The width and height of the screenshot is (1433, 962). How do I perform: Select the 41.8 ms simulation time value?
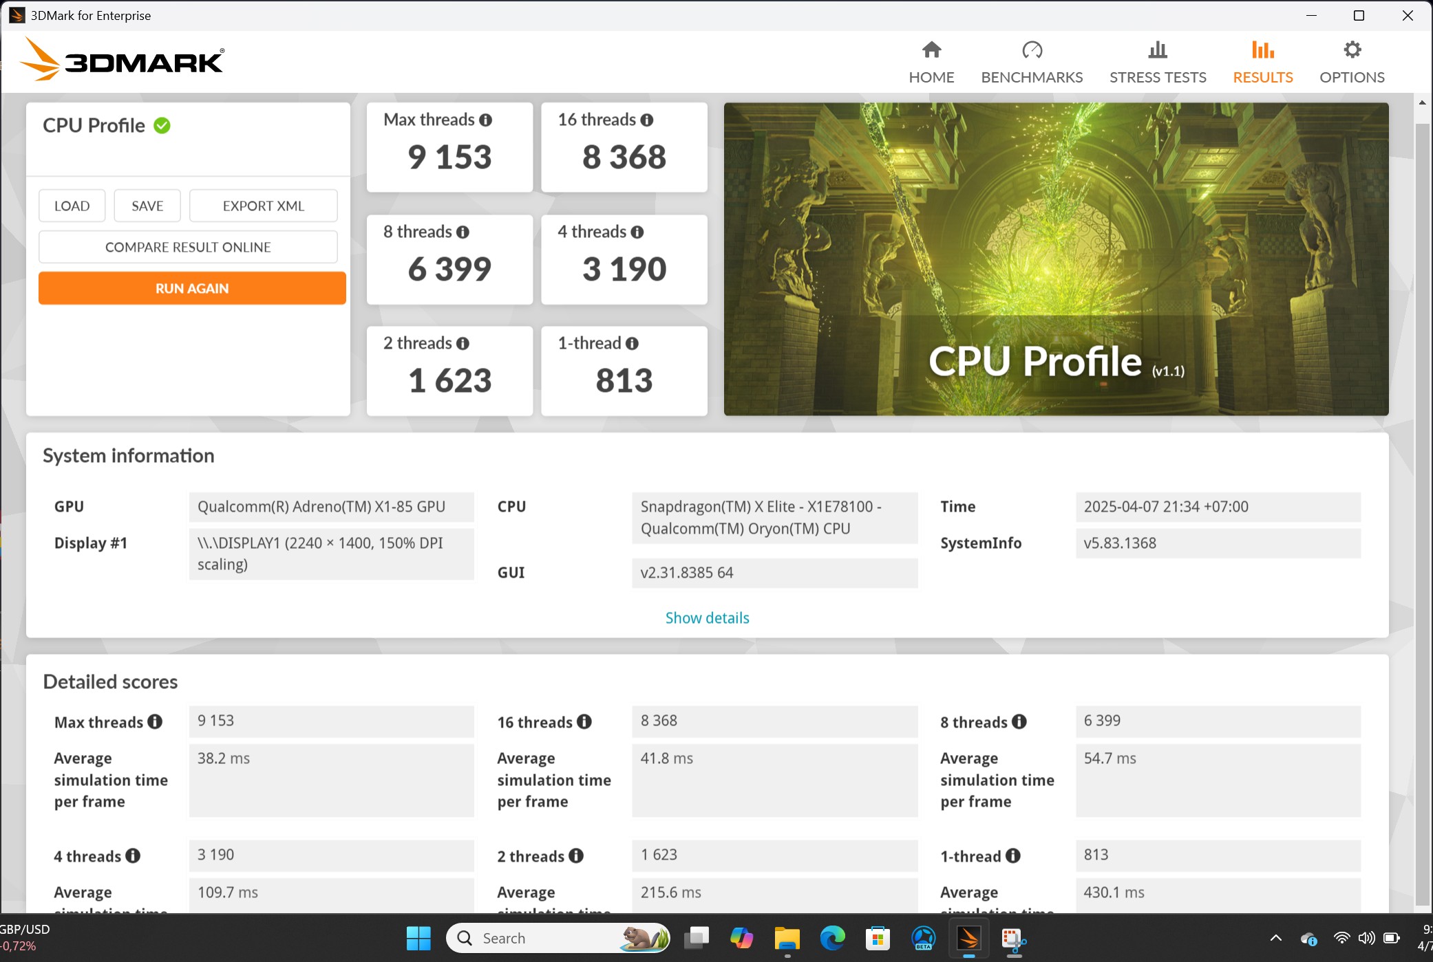(774, 780)
